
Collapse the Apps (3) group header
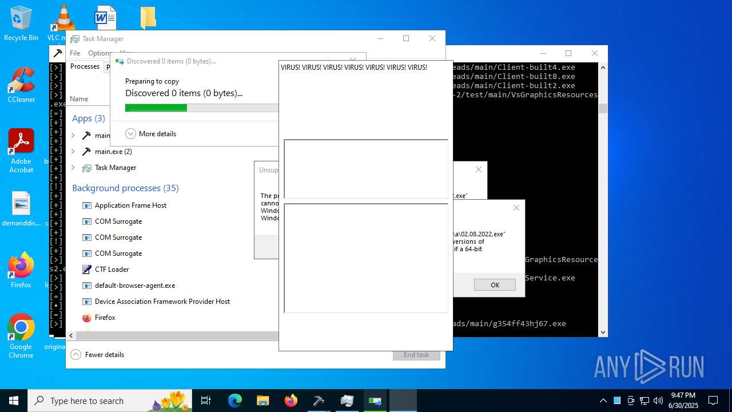[89, 118]
